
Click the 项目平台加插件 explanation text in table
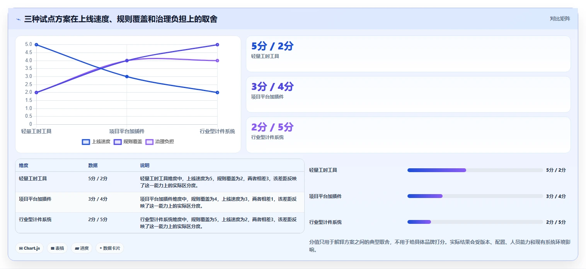[218, 203]
